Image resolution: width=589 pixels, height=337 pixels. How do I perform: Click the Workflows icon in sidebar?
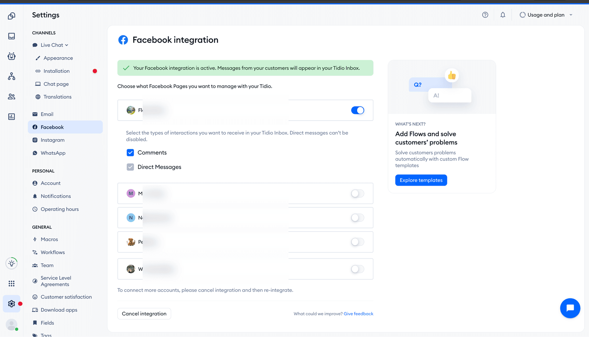tap(35, 252)
